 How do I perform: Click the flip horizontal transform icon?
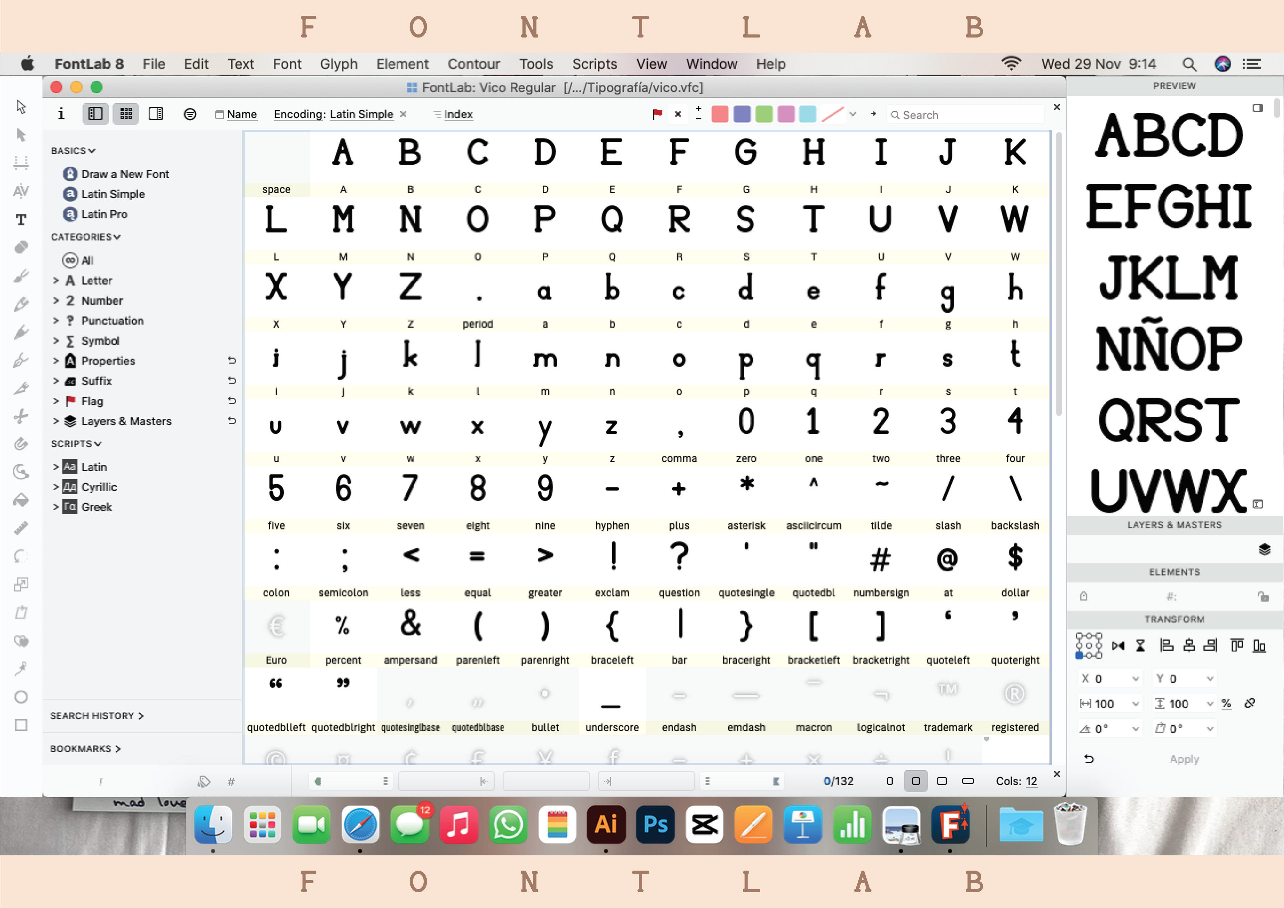pyautogui.click(x=1118, y=645)
